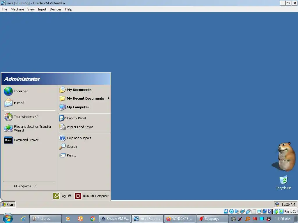Expand the All Programs list

(25, 186)
